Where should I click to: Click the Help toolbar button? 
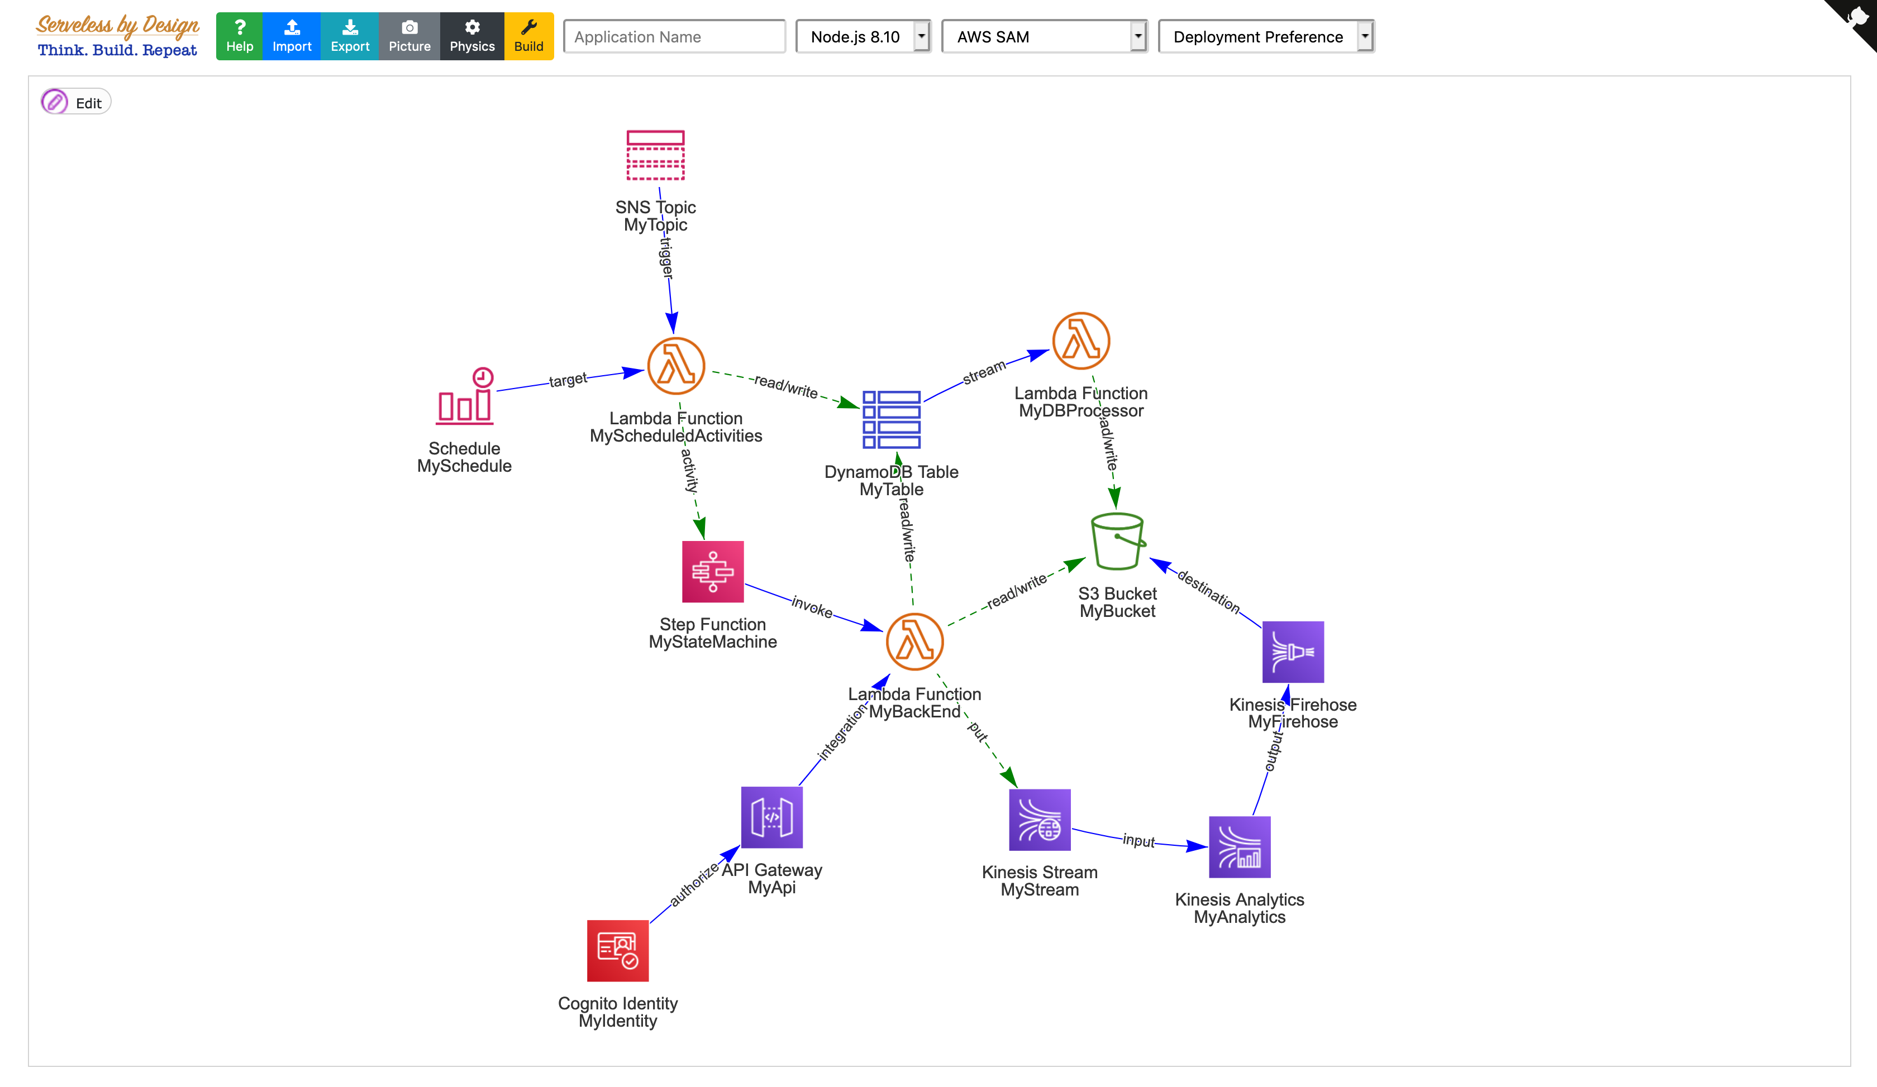[238, 35]
